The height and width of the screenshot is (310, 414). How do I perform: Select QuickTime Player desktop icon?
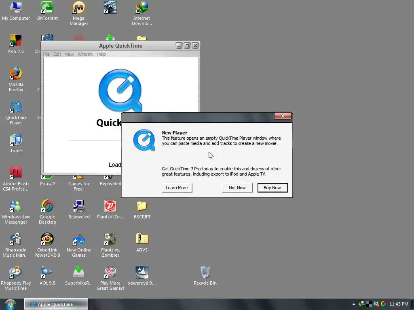coord(16,113)
